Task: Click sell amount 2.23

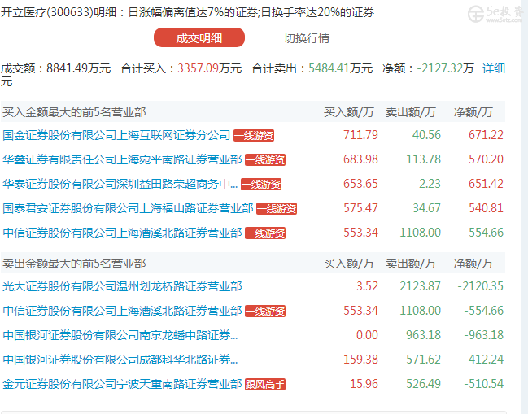Action: click(430, 184)
